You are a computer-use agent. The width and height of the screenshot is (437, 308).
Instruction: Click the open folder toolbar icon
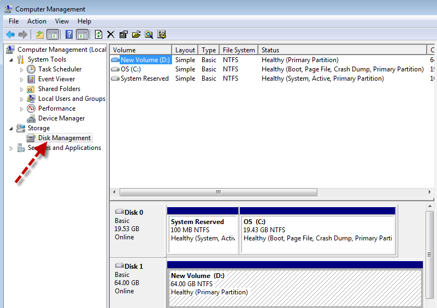click(x=136, y=34)
